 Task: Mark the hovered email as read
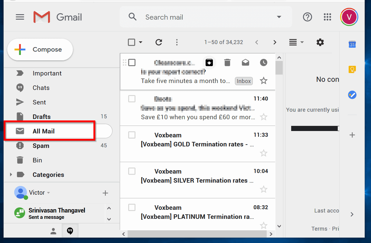246,62
